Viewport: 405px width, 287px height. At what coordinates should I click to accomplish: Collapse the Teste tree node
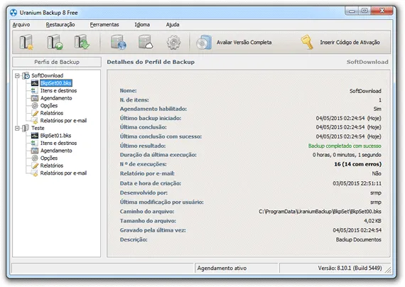[x=17, y=128]
